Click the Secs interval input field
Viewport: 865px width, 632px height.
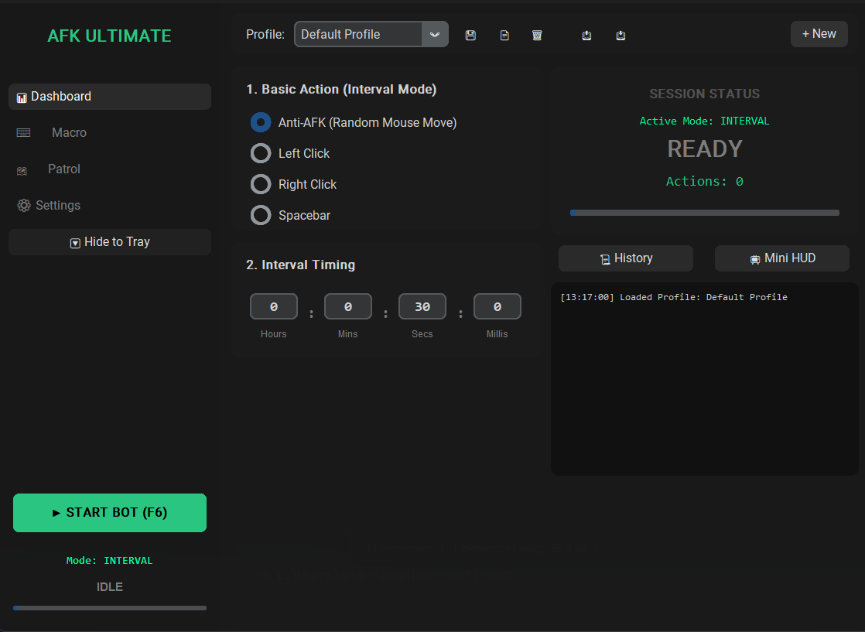tap(422, 307)
